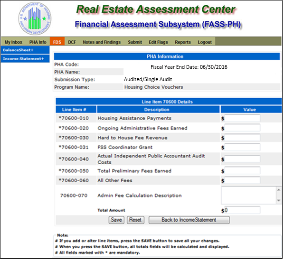Click the PHA Information section header
Image resolution: width=284 pixels, height=262 pixels.
pyautogui.click(x=167, y=56)
